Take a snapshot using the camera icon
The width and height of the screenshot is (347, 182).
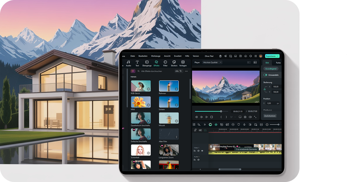tap(245, 117)
